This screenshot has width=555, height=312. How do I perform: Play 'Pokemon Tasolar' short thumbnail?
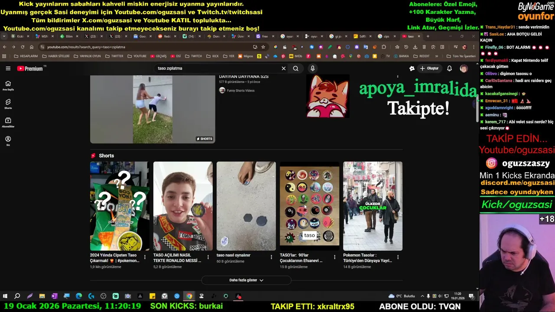(x=373, y=206)
